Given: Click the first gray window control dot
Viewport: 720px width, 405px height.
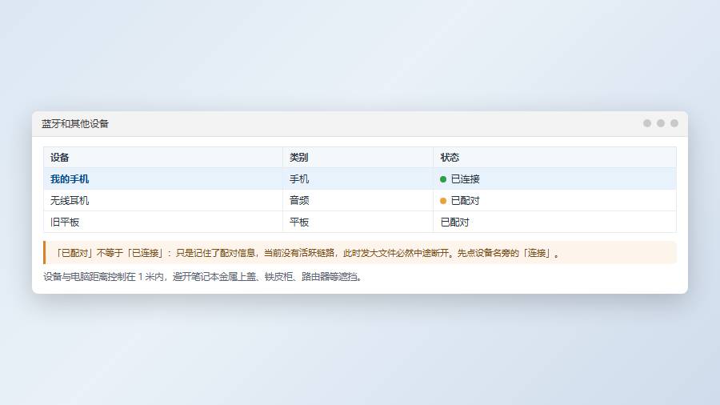Looking at the screenshot, I should tap(647, 123).
